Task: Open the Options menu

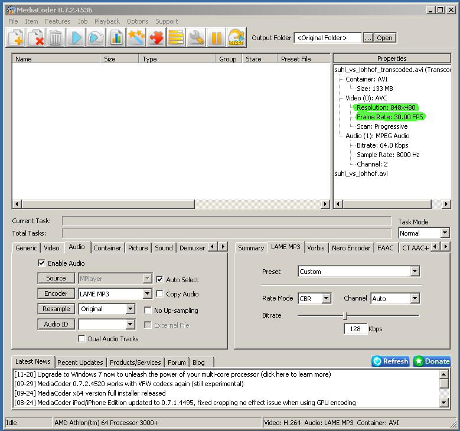Action: [138, 21]
